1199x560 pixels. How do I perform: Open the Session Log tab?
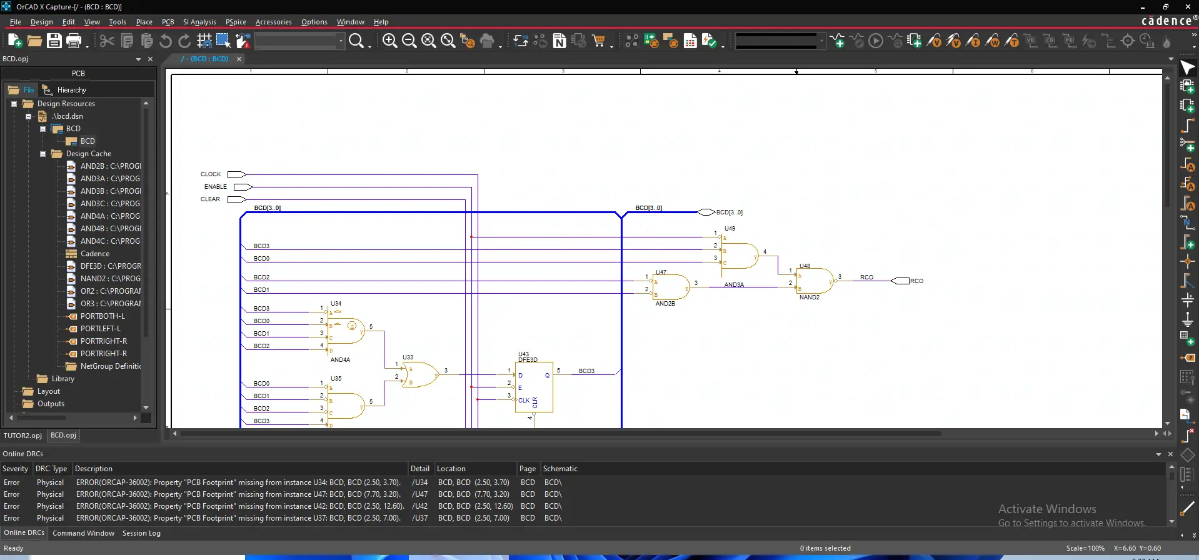click(141, 533)
